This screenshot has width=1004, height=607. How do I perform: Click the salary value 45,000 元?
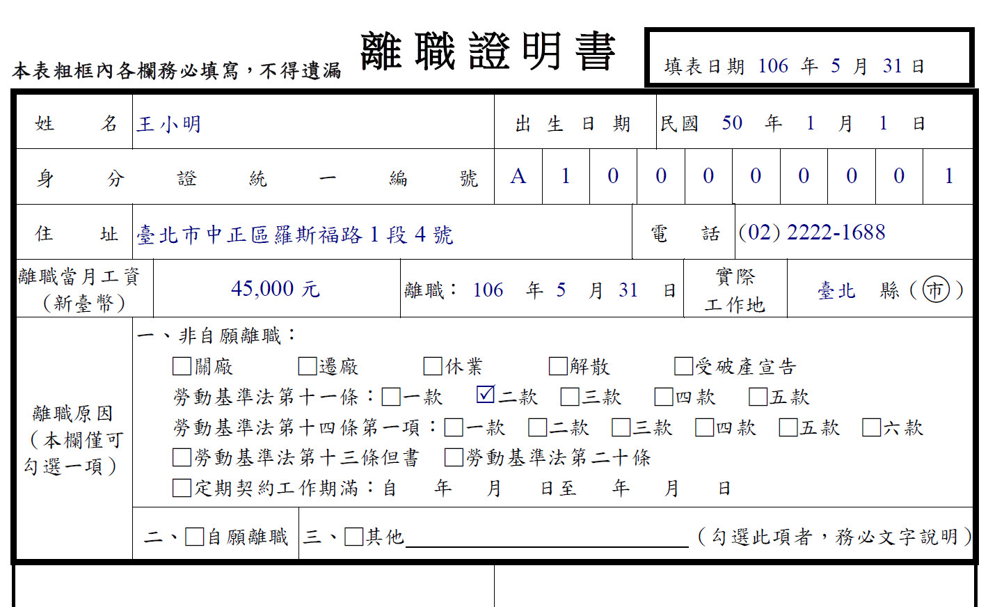[x=276, y=288]
